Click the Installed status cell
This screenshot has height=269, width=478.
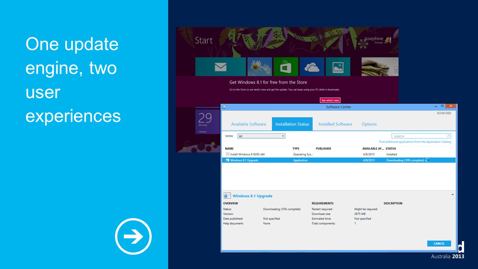pyautogui.click(x=392, y=154)
